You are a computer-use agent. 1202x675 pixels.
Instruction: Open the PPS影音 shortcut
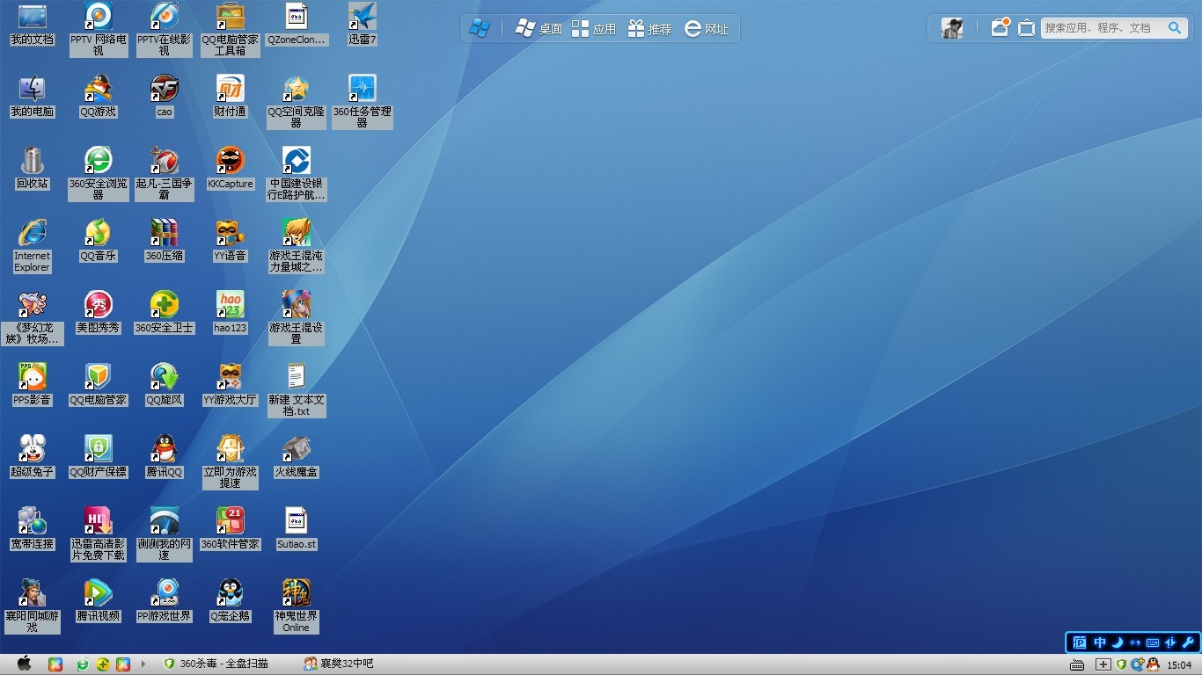point(32,385)
